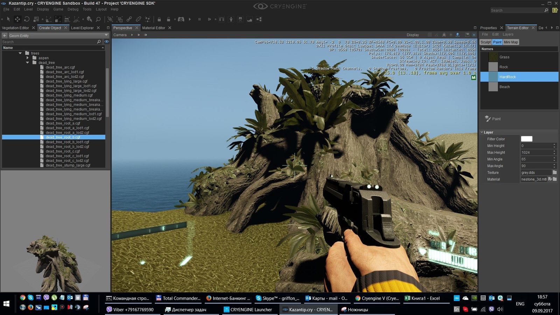The height and width of the screenshot is (315, 560).
Task: Click the Paint brush label button
Action: 496,119
